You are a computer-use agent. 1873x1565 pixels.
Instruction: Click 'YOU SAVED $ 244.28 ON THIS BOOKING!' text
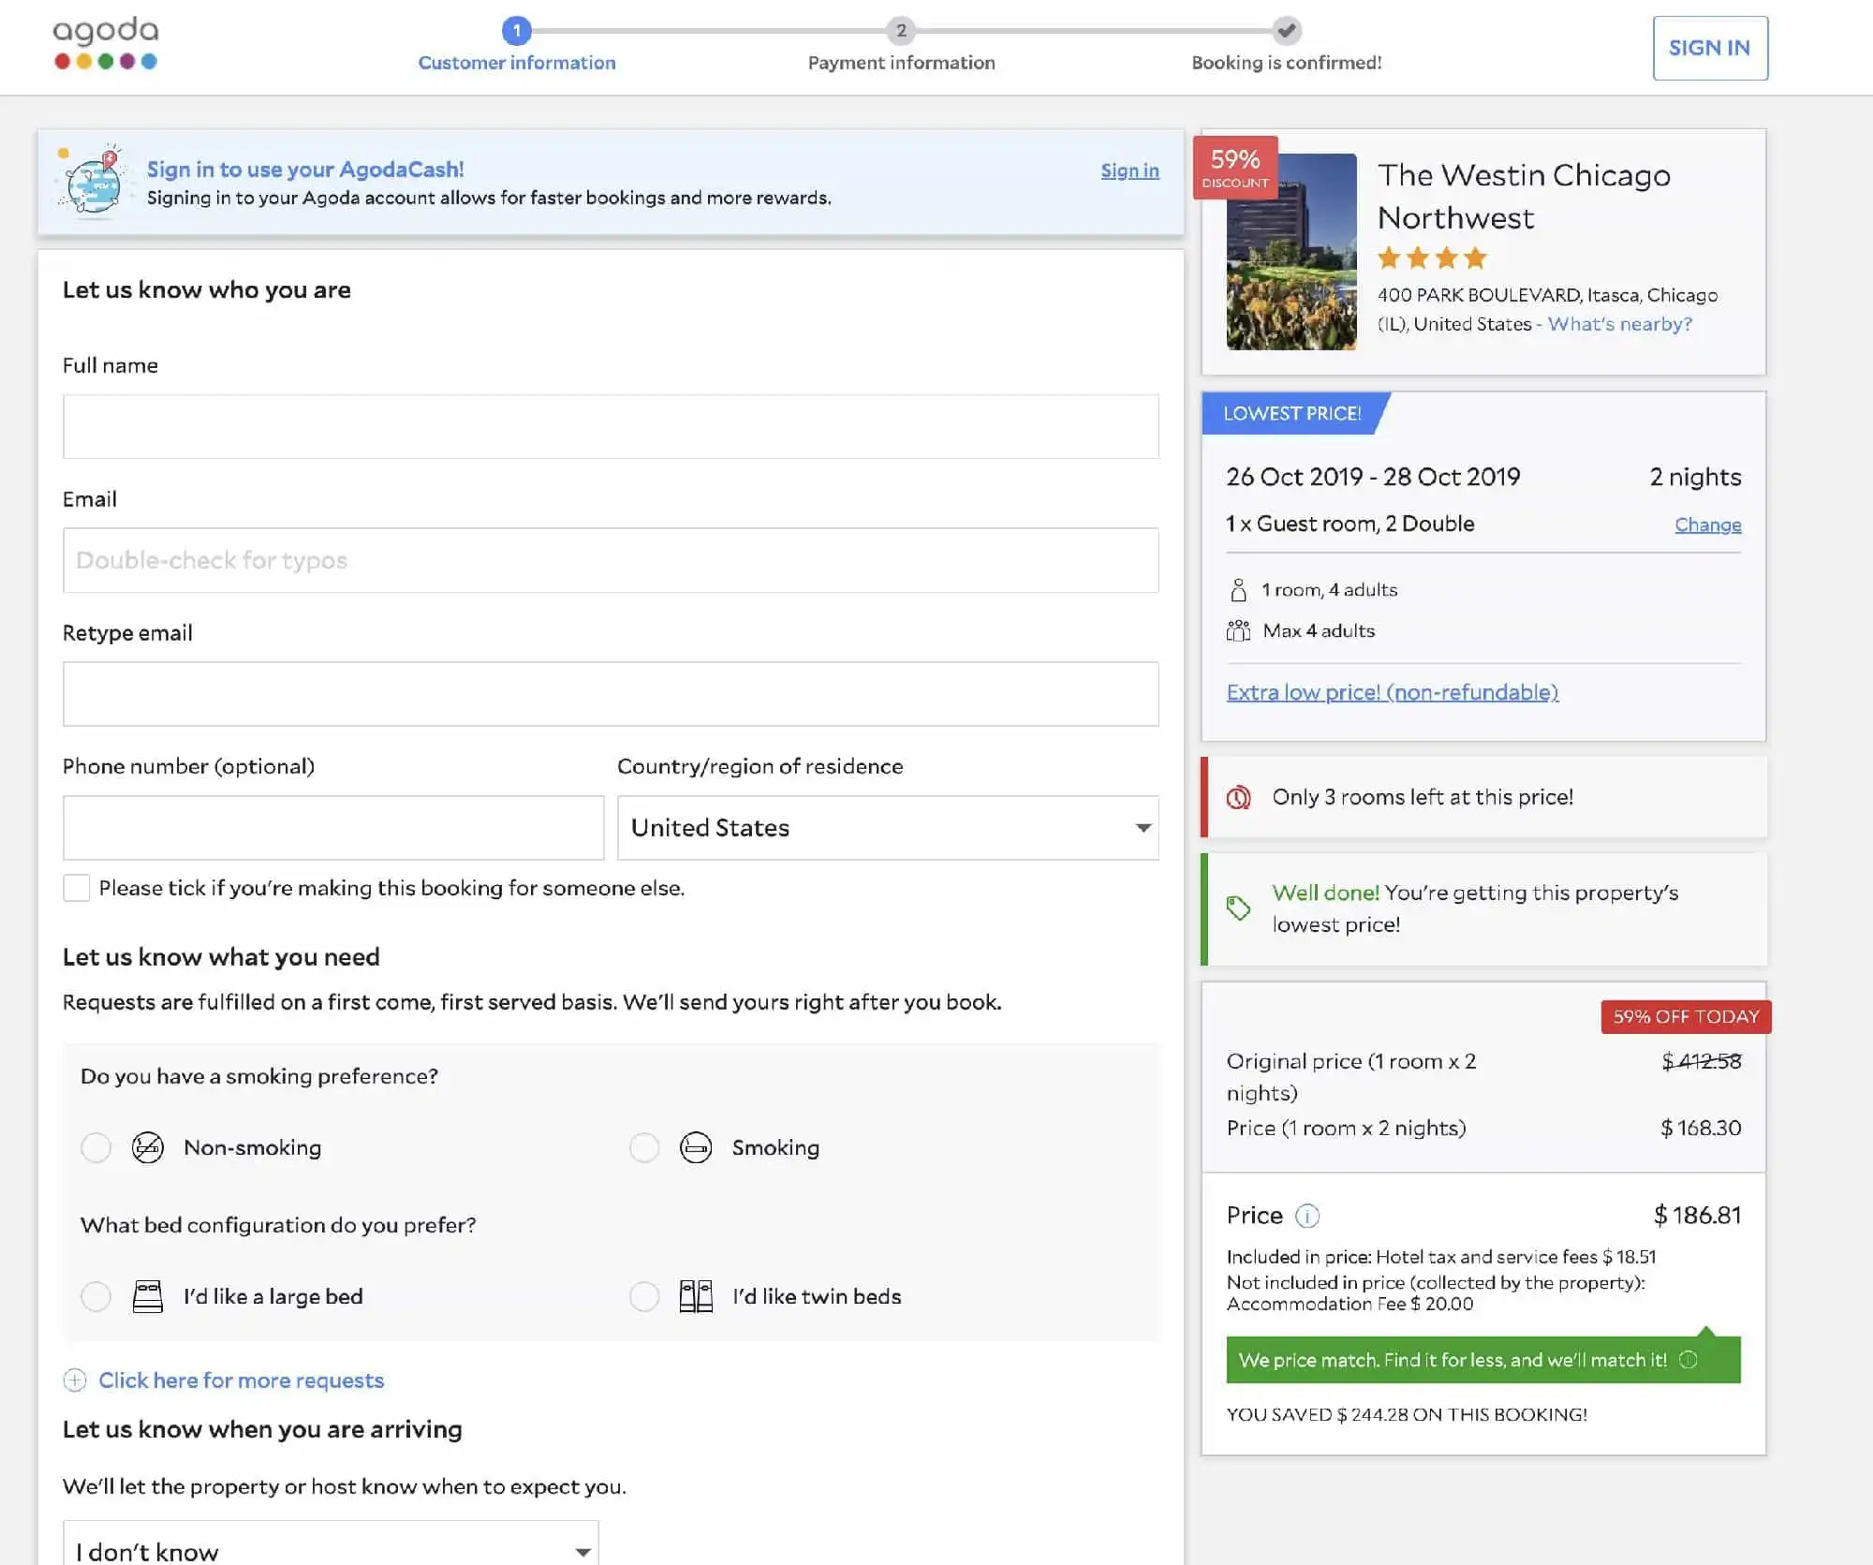click(1407, 1414)
